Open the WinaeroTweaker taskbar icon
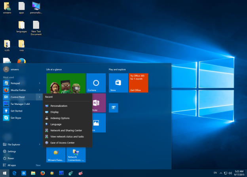The image size is (247, 177). tap(52, 173)
